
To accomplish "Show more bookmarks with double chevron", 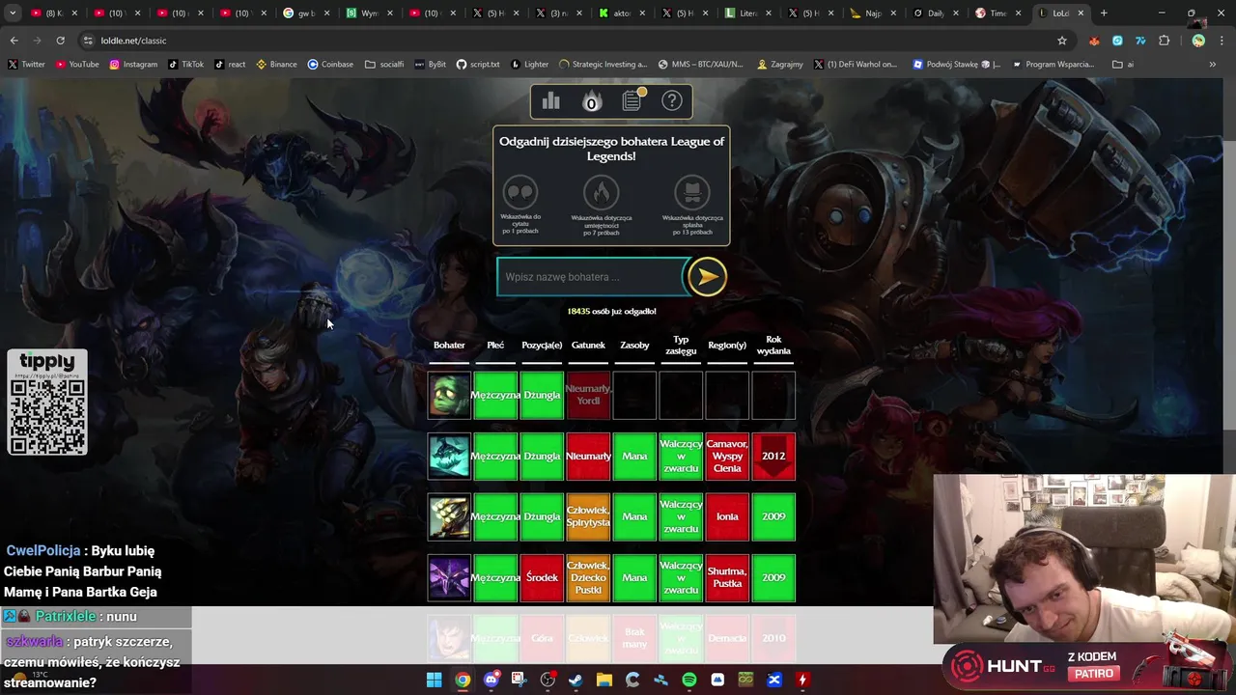I will tap(1212, 64).
